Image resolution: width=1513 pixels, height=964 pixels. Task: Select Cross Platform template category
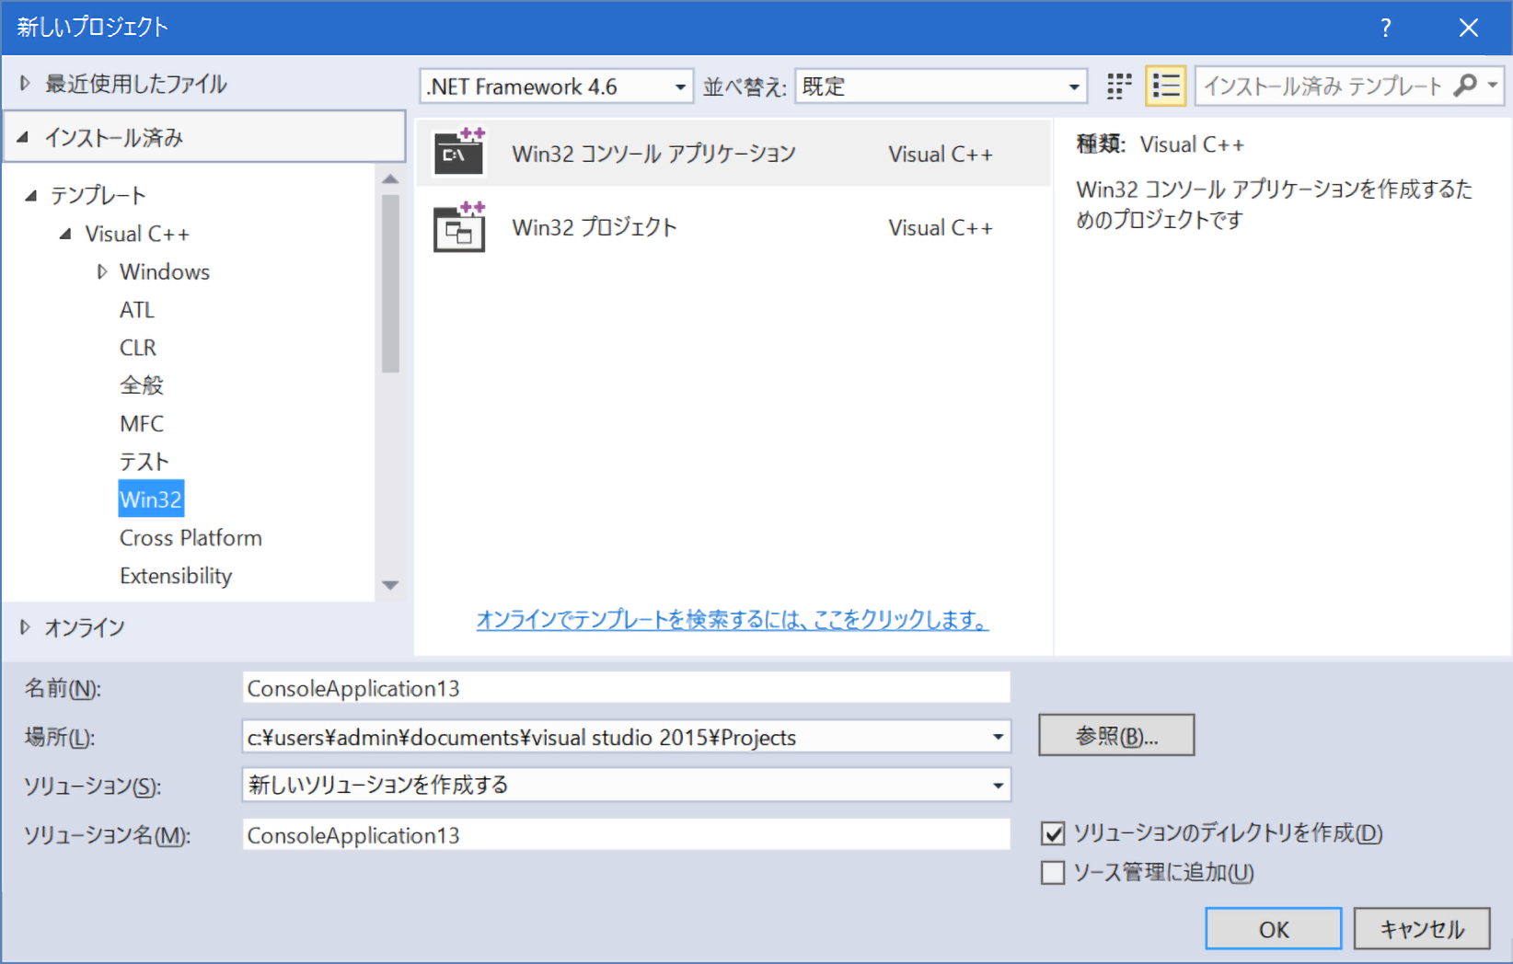click(x=191, y=538)
